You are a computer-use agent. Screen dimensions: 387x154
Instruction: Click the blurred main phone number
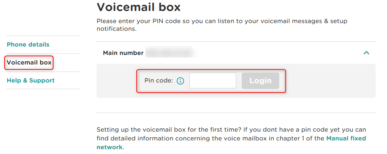pos(168,53)
